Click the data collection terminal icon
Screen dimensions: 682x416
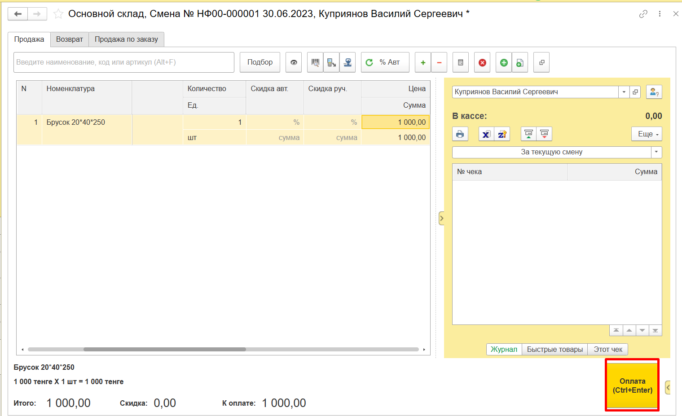click(331, 62)
